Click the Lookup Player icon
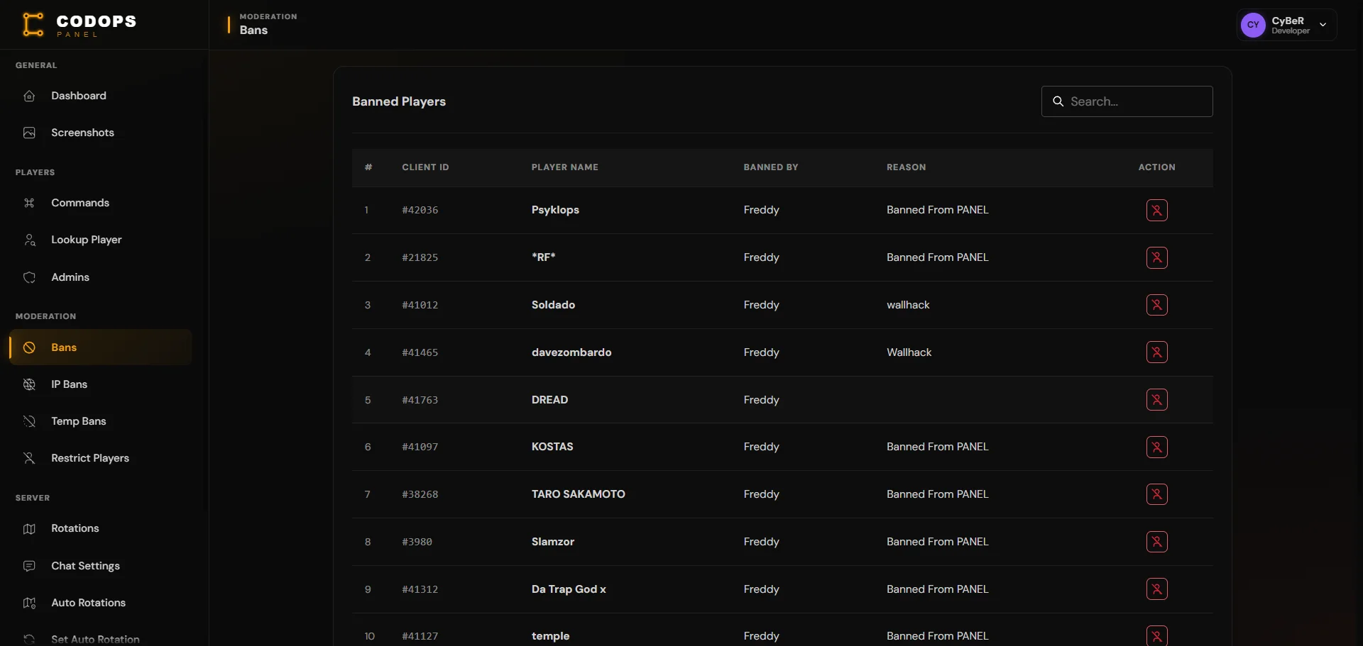1363x646 pixels. (29, 240)
